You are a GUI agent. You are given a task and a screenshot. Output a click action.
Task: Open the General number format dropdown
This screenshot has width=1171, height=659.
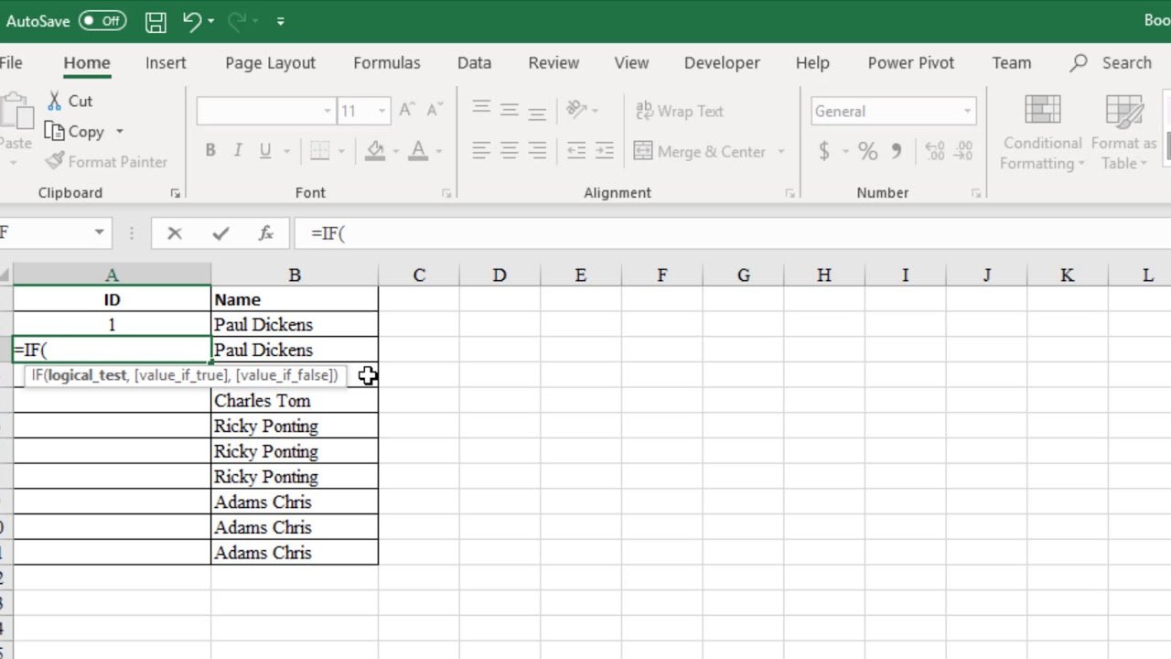[x=967, y=111]
